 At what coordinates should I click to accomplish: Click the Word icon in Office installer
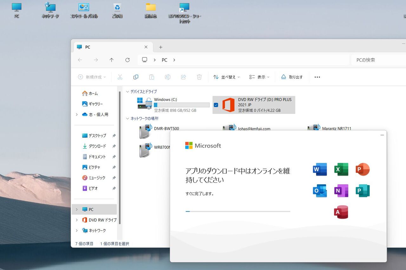[320, 169]
